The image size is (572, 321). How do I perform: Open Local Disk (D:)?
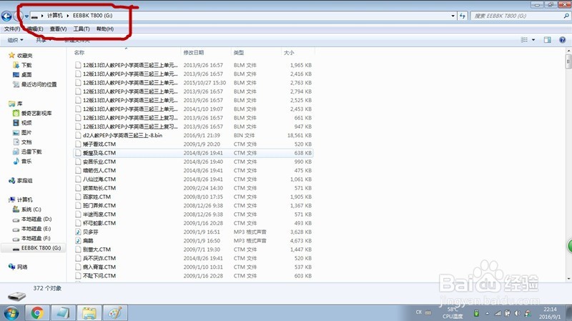(x=32, y=219)
